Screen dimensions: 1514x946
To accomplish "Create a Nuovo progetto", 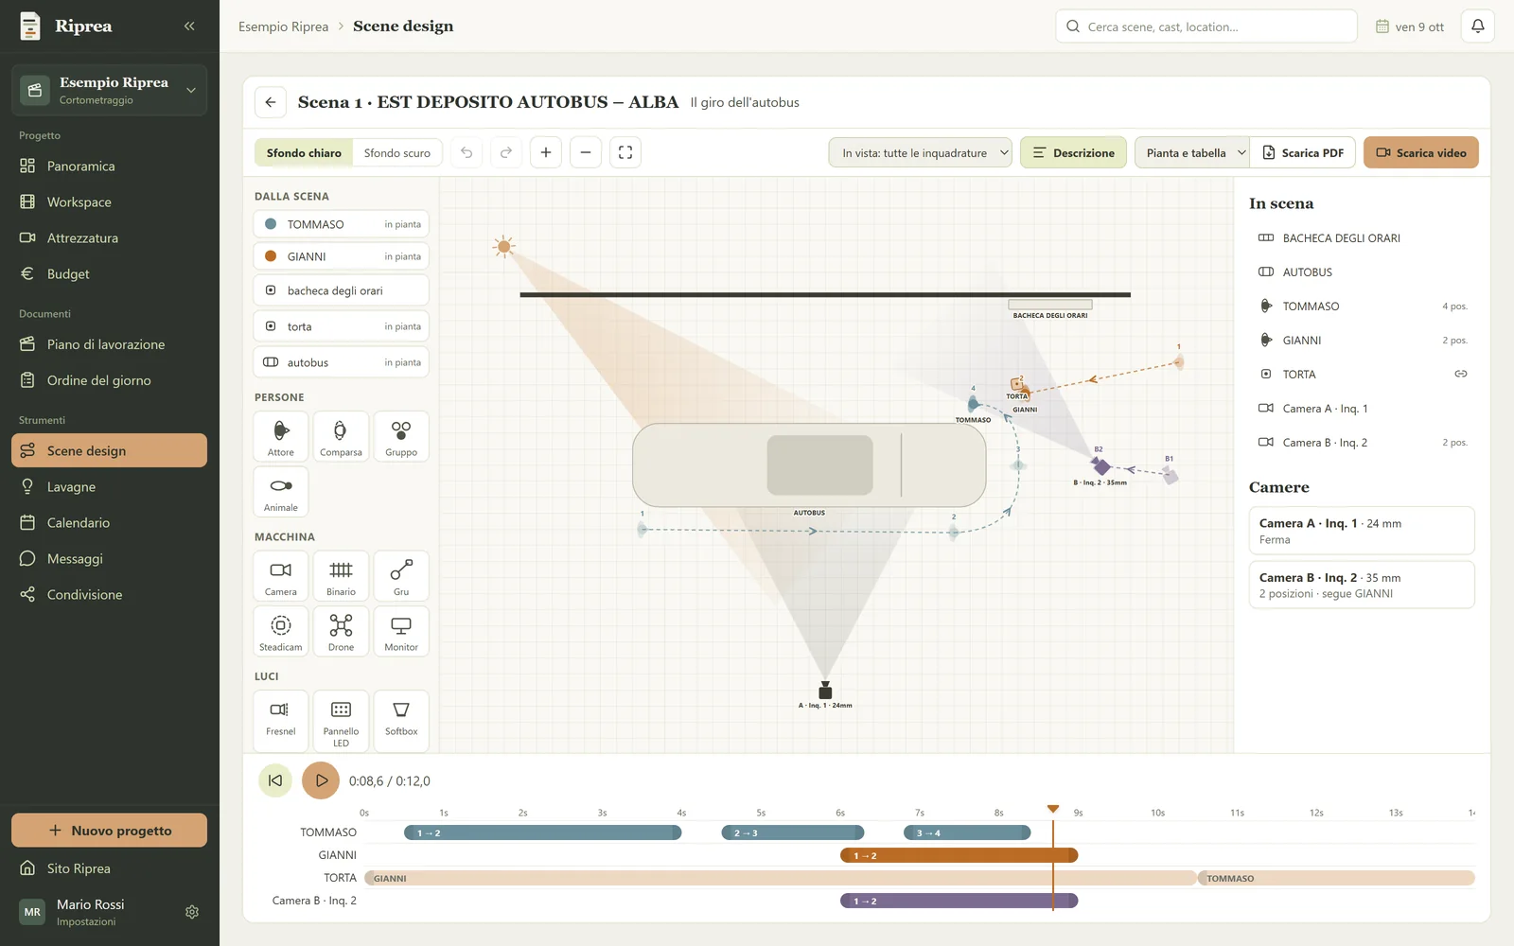I will coord(110,831).
